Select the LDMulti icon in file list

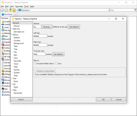3,71
